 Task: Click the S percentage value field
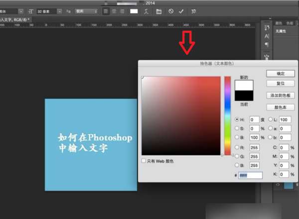click(254, 128)
